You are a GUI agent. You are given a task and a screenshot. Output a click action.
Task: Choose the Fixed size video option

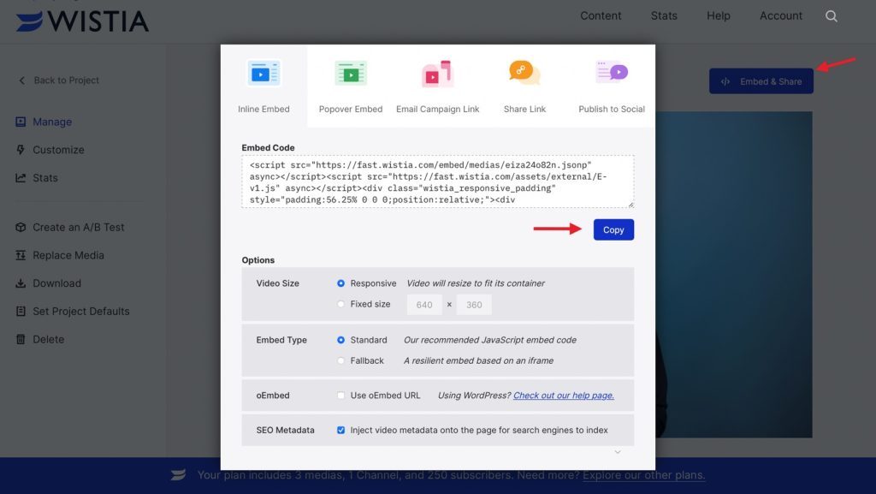click(x=340, y=304)
